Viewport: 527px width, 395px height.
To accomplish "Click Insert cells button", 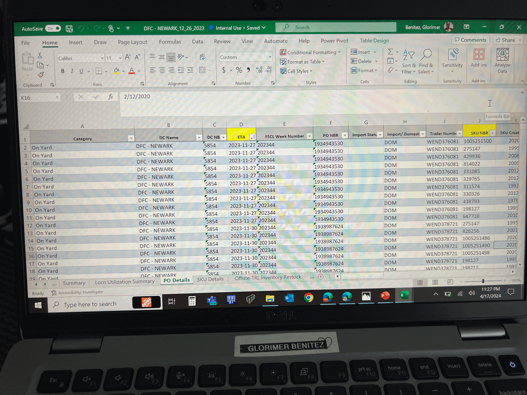I will [363, 52].
